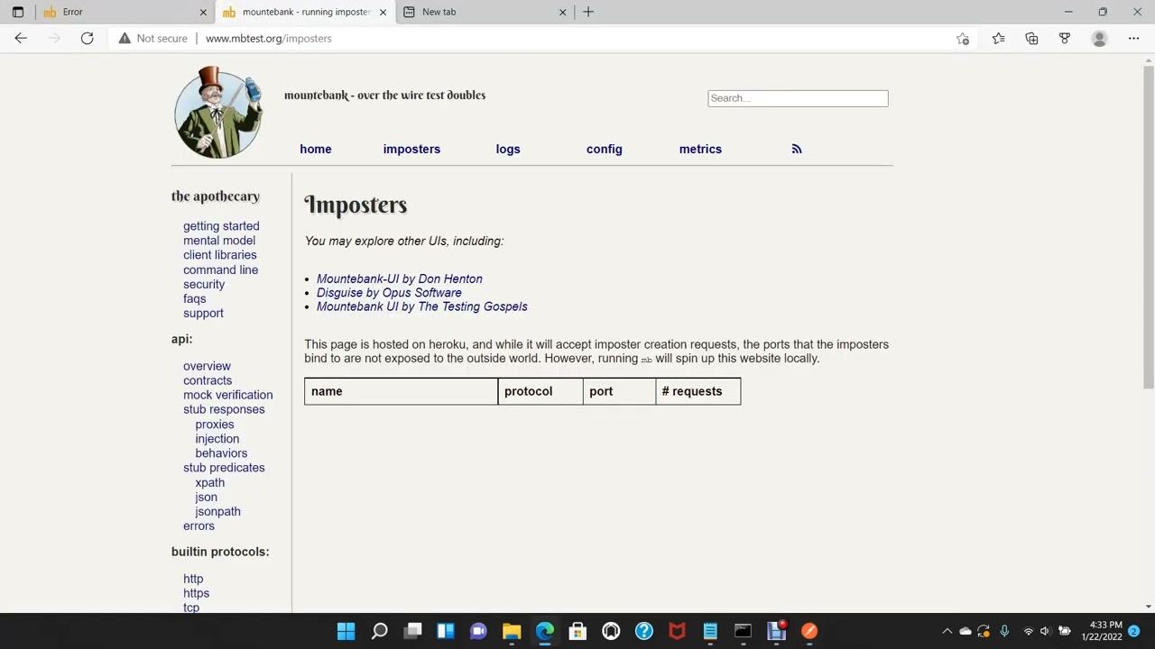Click the Not secure warning icon

click(125, 38)
